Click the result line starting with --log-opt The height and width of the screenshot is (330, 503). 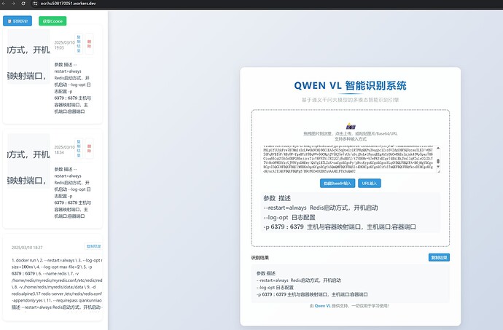pos(275,287)
